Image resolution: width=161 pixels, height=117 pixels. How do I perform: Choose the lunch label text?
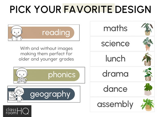(x=115, y=58)
